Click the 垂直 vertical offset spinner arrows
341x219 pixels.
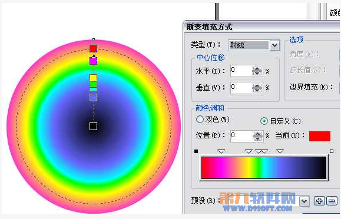(x=257, y=88)
